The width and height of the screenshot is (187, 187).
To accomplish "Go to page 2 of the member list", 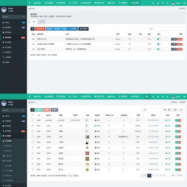I will pos(153,175).
